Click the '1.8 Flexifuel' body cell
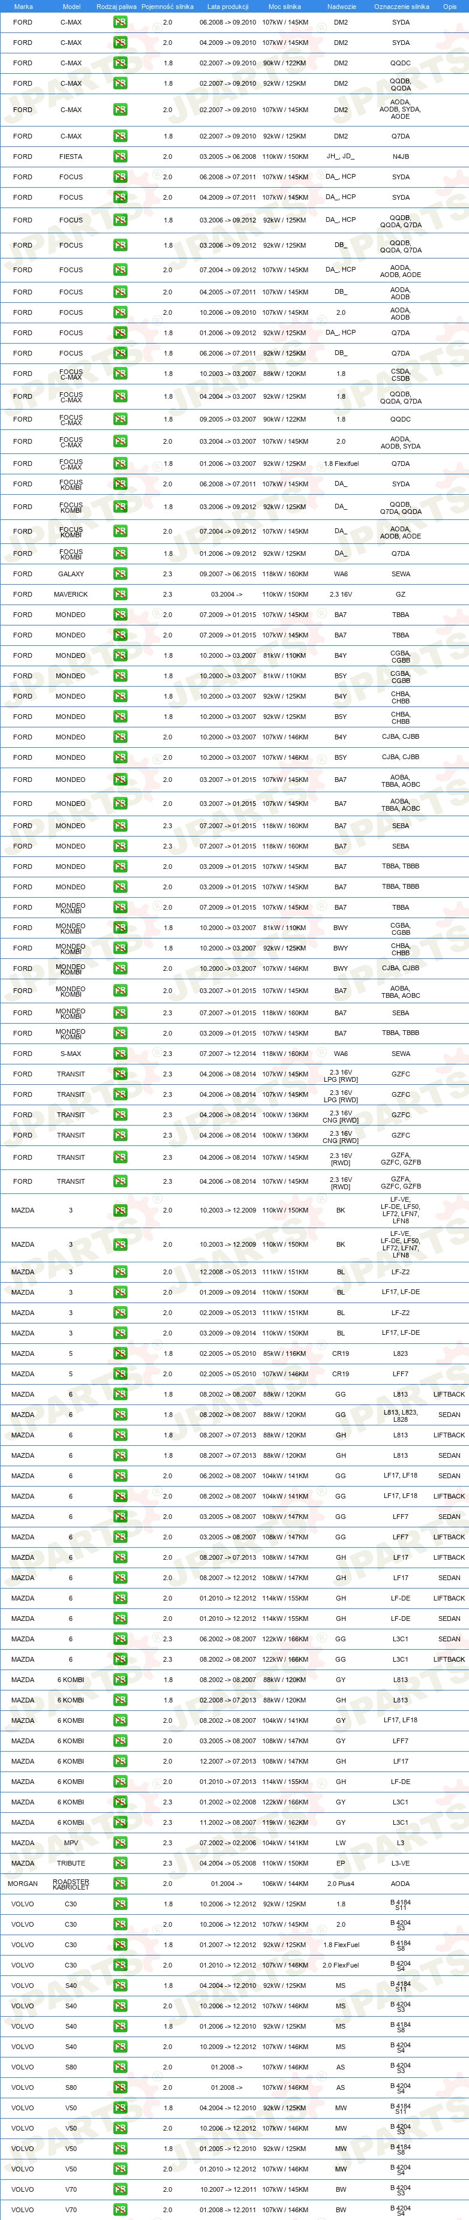 (x=341, y=464)
